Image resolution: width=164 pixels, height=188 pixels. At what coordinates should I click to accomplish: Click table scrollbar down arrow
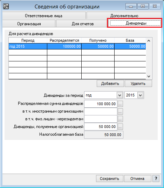coord(149,76)
